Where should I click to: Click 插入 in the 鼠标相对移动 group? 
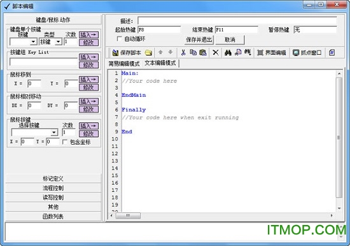coord(88,101)
